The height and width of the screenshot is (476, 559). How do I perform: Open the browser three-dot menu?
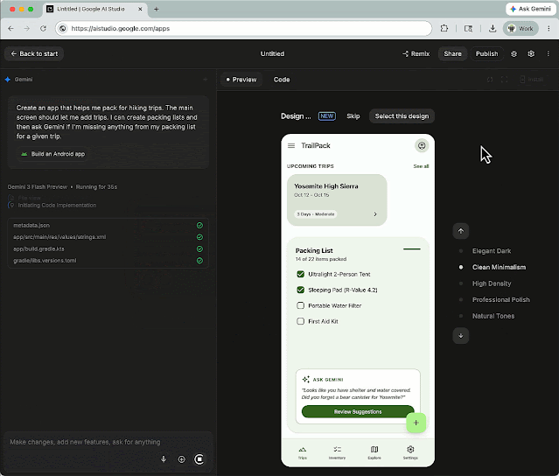click(549, 28)
